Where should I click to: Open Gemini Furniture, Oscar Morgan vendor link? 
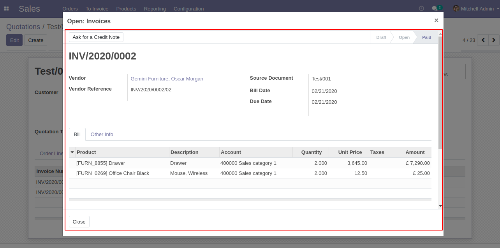167,79
